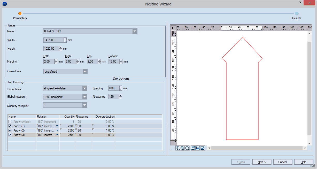Click the ruler origin L corner icon
Viewport: 317px width, 169px height.
tap(174, 28)
